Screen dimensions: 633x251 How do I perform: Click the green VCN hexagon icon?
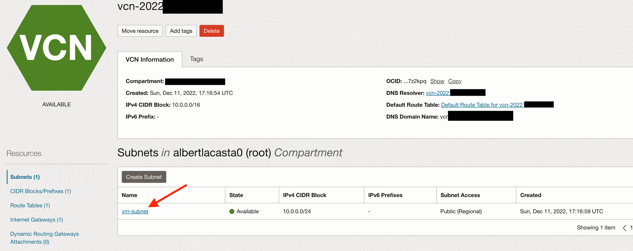coord(56,47)
